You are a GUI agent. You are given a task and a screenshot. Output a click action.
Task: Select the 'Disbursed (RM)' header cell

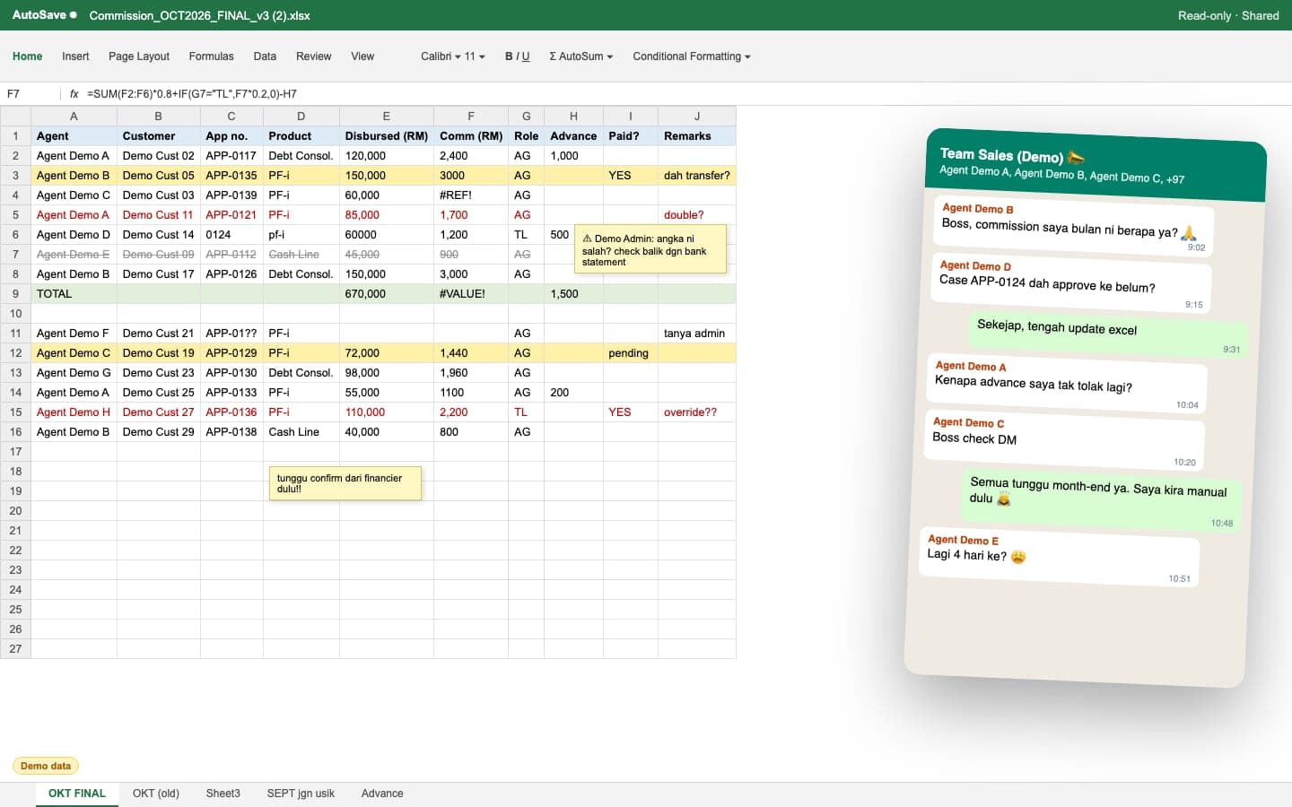click(387, 136)
